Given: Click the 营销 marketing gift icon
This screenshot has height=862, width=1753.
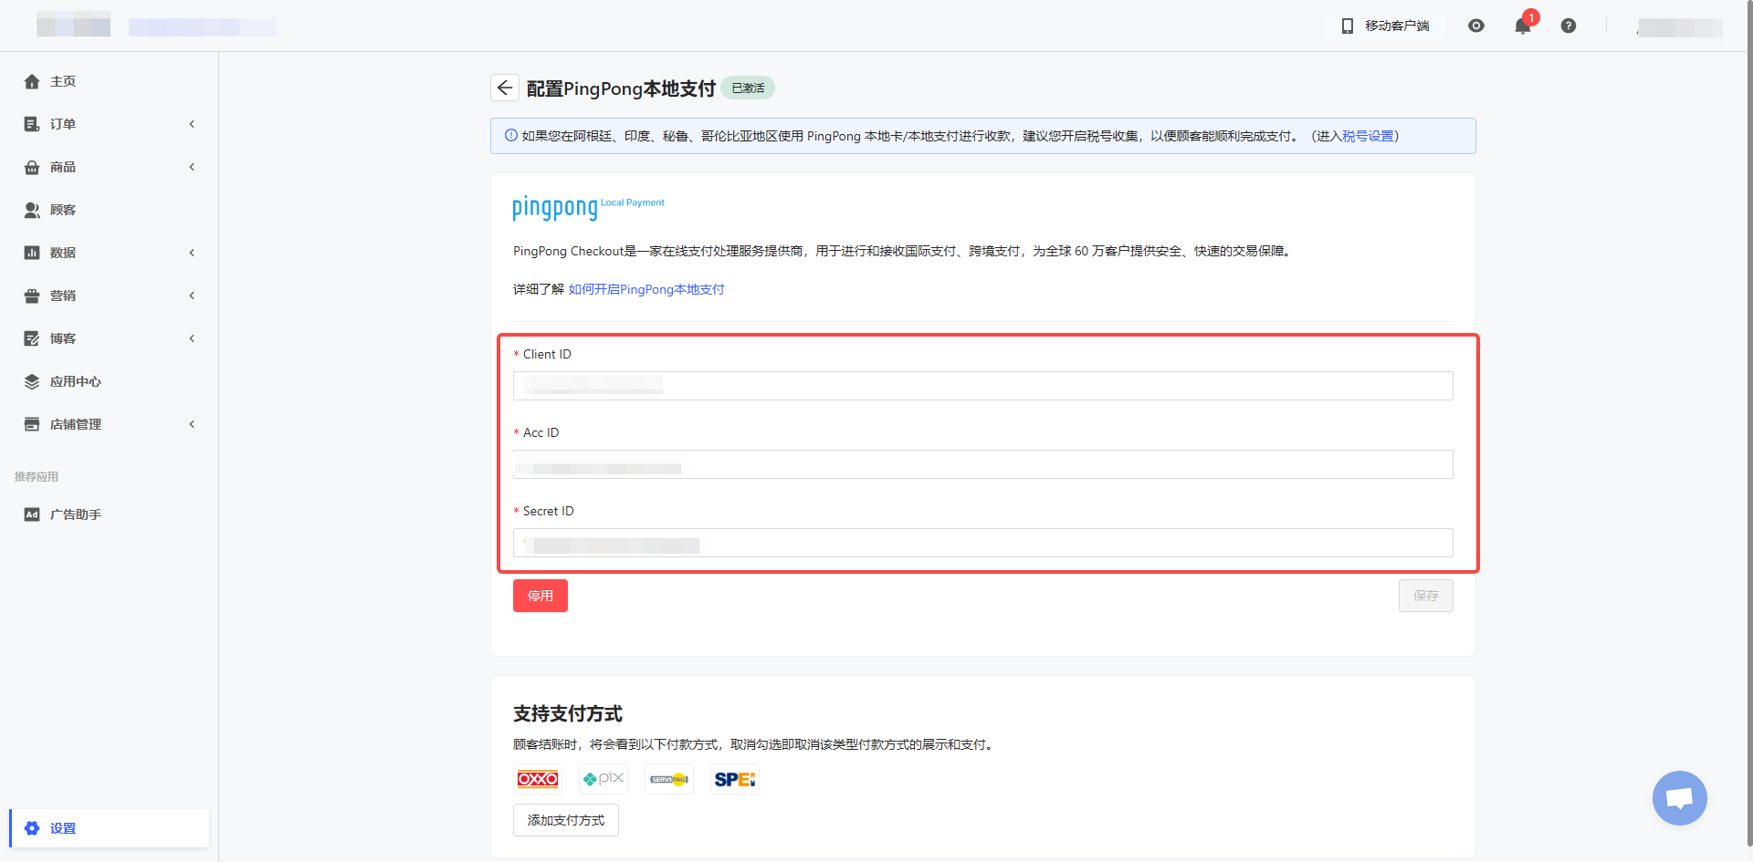Looking at the screenshot, I should tap(32, 296).
